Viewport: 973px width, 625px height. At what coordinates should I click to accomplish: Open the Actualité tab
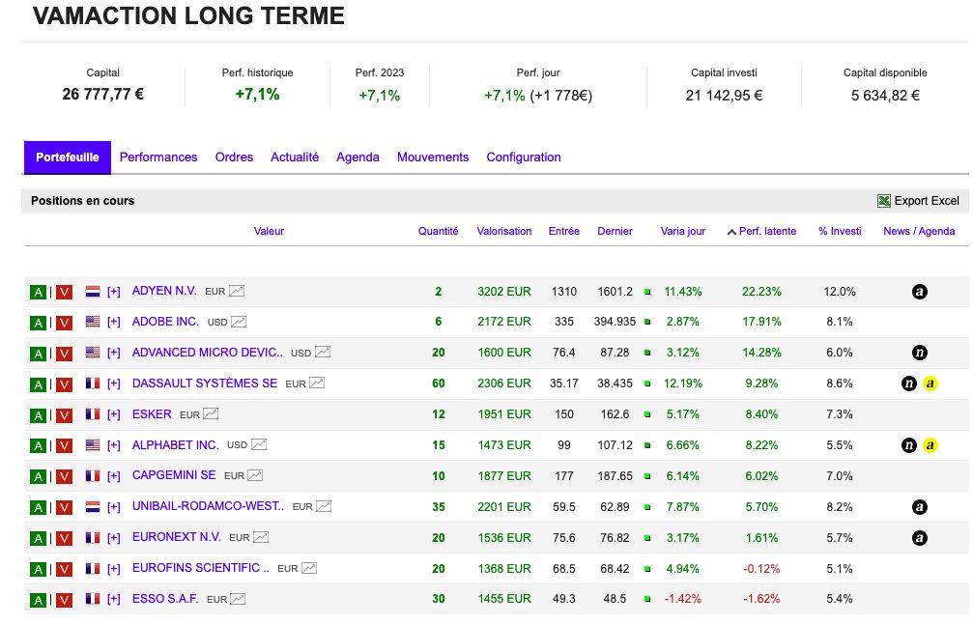pos(295,157)
